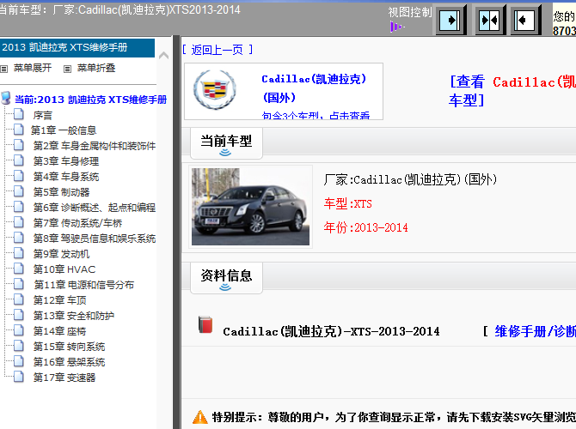Screen dimensions: 576x429
Task: Click the Cadillac(凯迪拉克)-XTS-2013-2014 document title
Action: [331, 331]
